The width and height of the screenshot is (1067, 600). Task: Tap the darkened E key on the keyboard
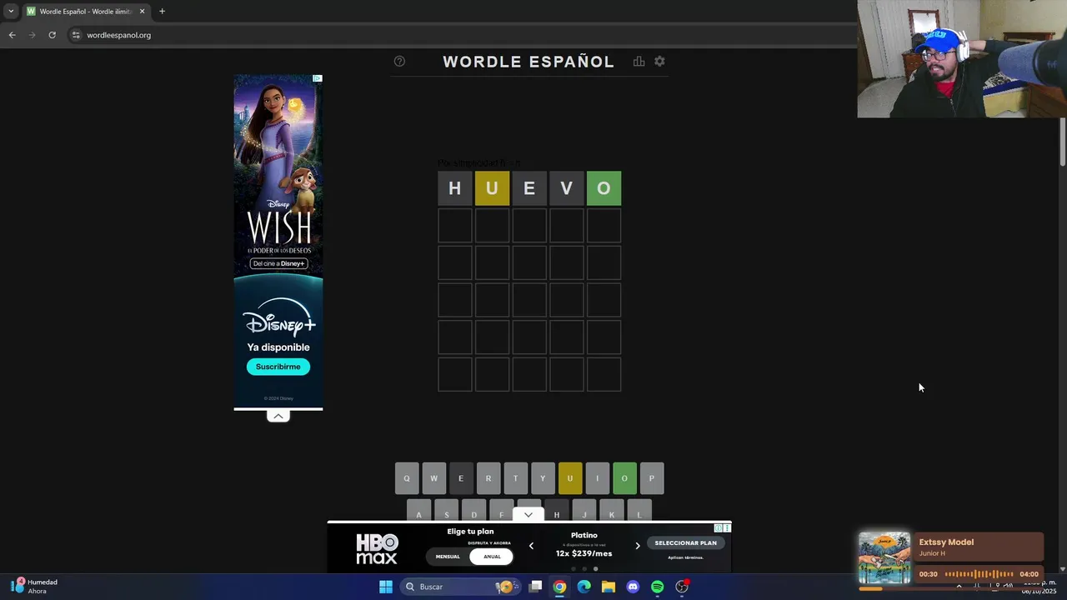coord(461,478)
